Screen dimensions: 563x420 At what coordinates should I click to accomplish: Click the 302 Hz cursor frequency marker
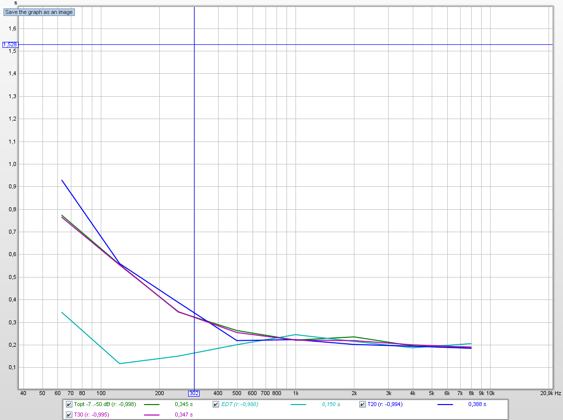[194, 393]
